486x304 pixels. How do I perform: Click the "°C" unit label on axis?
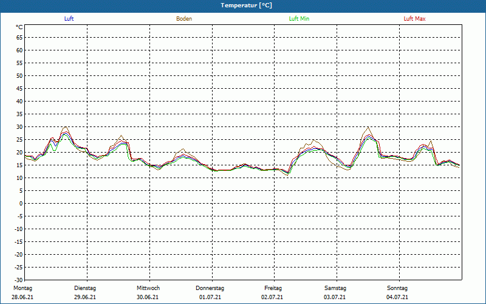pos(19,27)
